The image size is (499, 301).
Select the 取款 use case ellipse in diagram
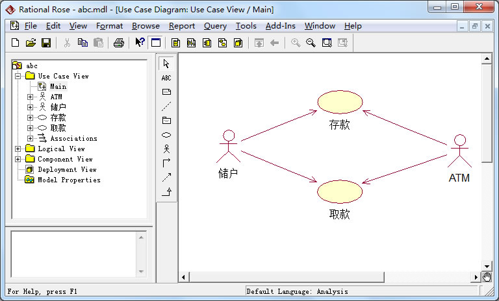pos(340,191)
